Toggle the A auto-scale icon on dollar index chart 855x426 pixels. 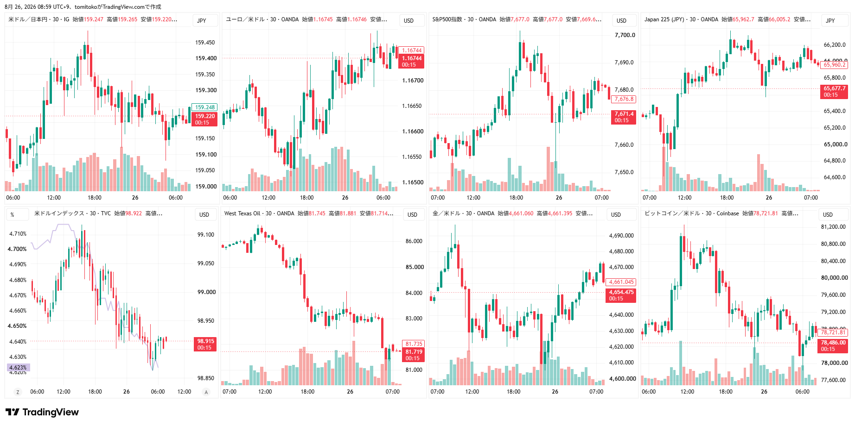click(206, 392)
